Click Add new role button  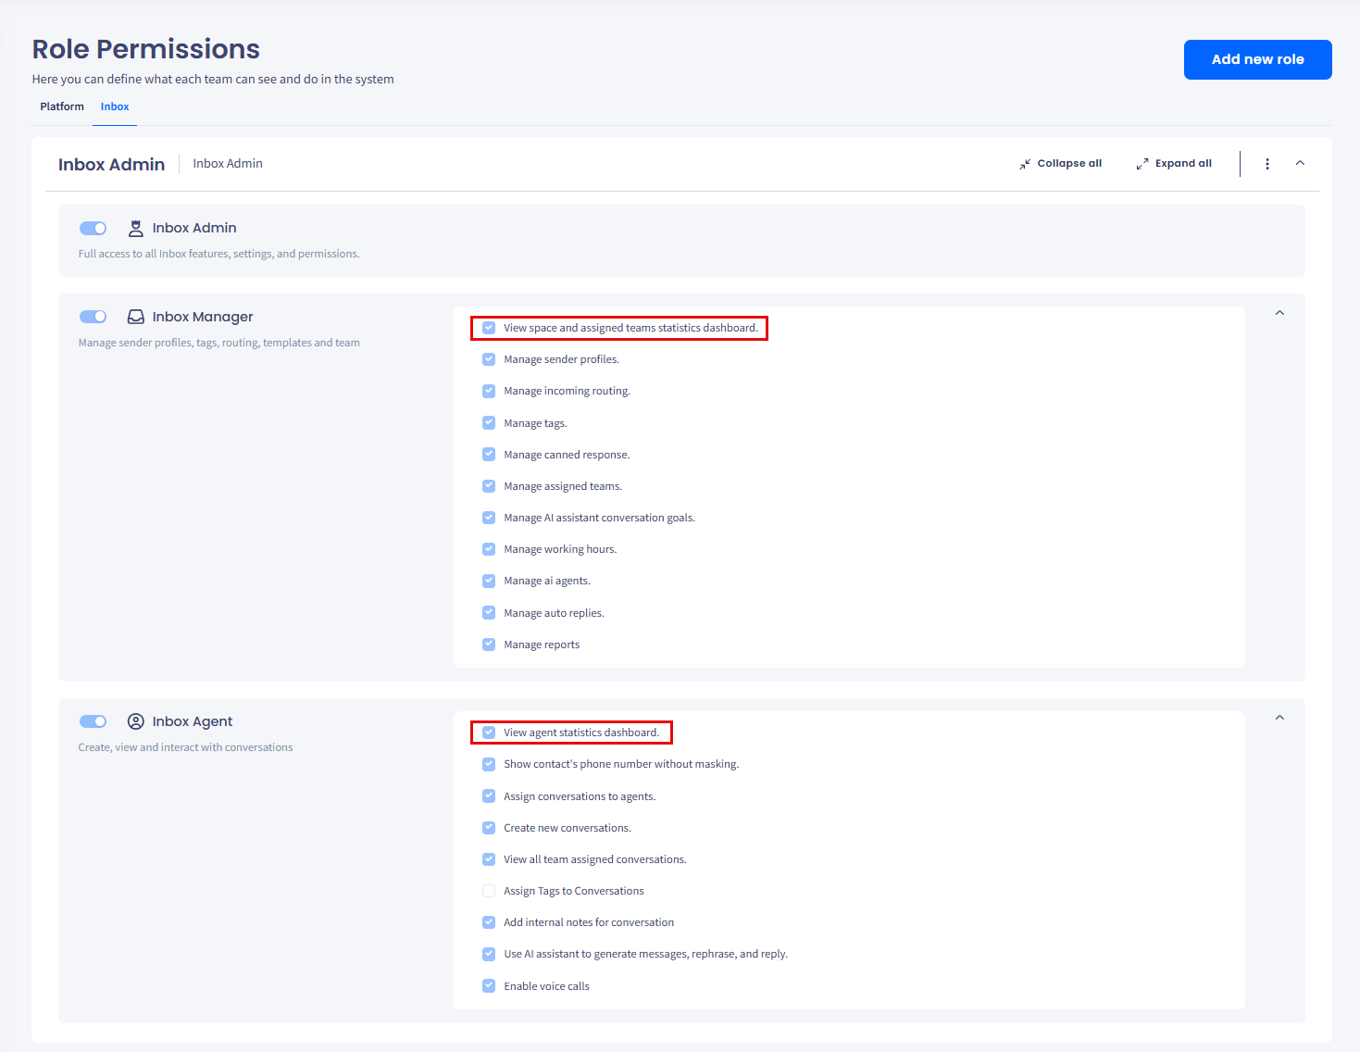pyautogui.click(x=1257, y=59)
